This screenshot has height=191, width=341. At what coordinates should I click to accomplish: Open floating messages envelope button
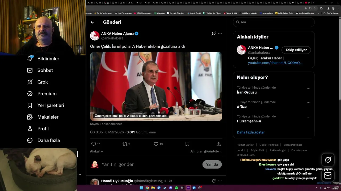tap(328, 176)
